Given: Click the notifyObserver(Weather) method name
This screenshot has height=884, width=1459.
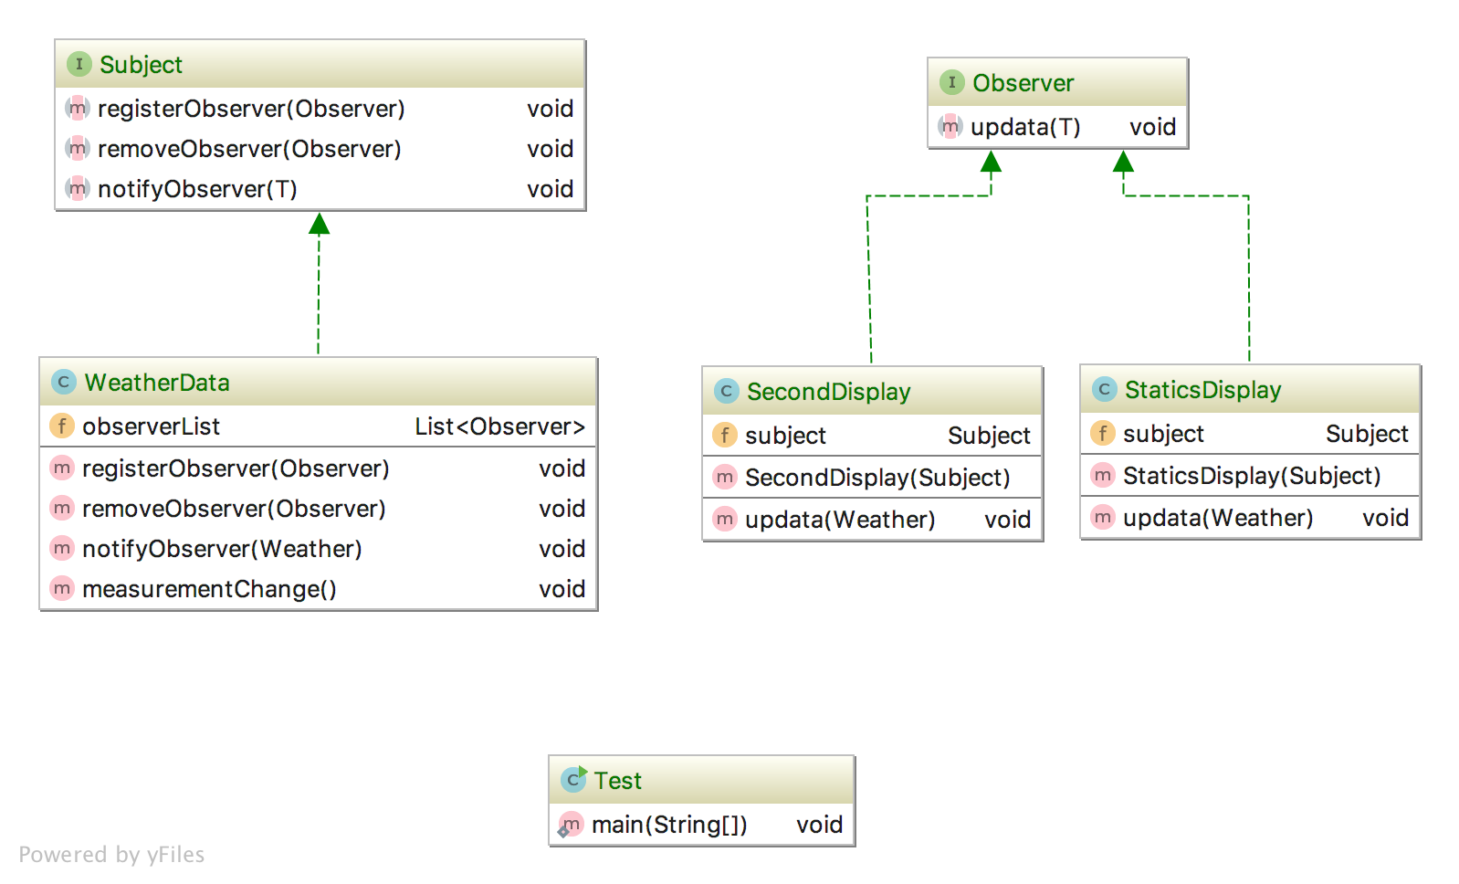Looking at the screenshot, I should pyautogui.click(x=222, y=549).
